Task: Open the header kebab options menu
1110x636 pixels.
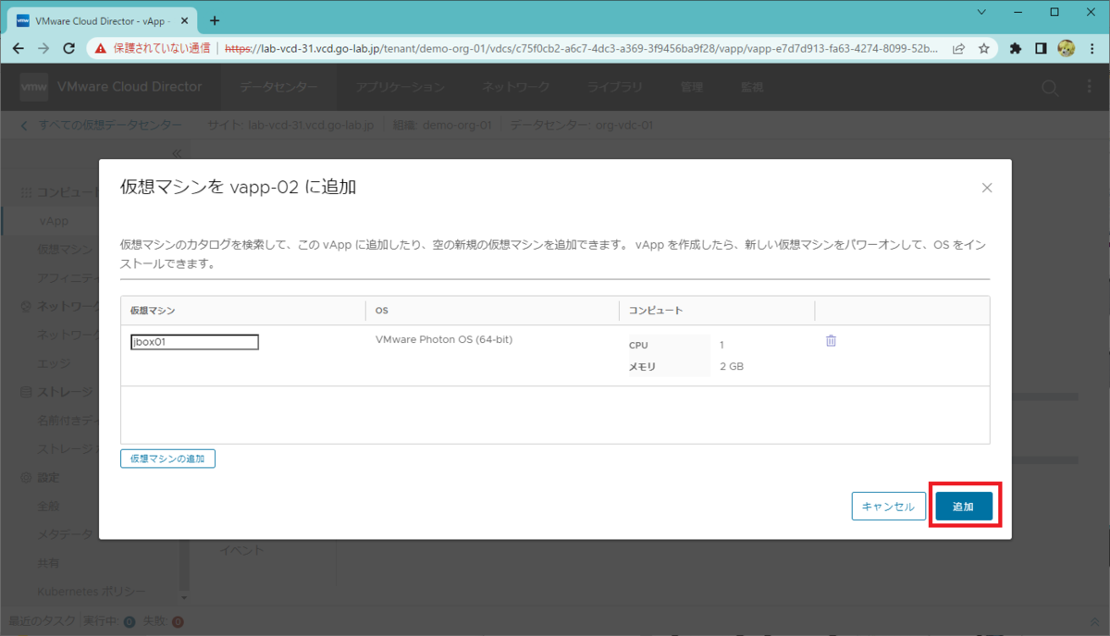Action: click(x=1089, y=87)
